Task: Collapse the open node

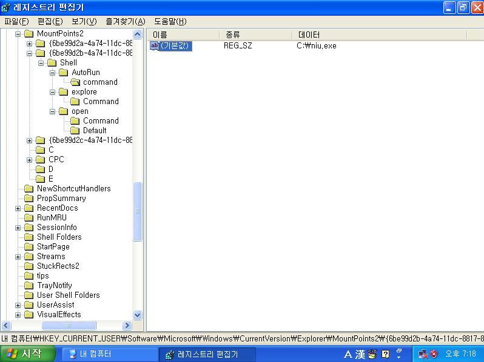Action: coord(53,111)
